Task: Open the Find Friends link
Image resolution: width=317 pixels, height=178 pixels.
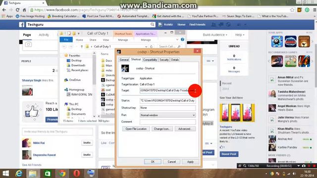Action: point(197,25)
